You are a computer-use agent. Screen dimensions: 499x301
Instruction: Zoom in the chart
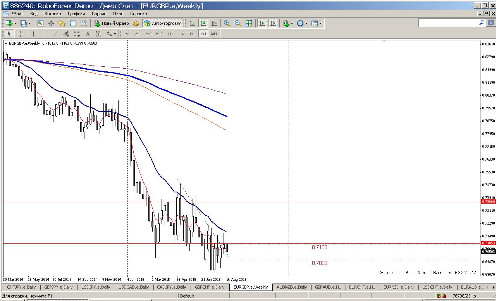(227, 23)
